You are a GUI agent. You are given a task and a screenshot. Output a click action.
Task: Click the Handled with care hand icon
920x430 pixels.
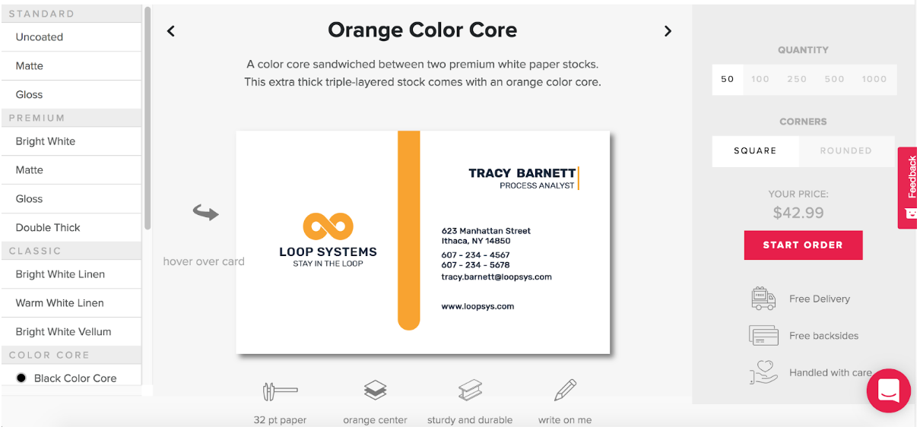pos(763,372)
